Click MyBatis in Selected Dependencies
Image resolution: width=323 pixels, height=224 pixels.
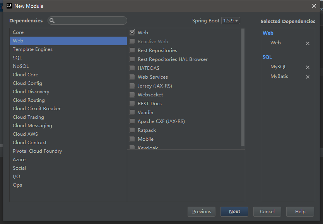click(x=279, y=76)
